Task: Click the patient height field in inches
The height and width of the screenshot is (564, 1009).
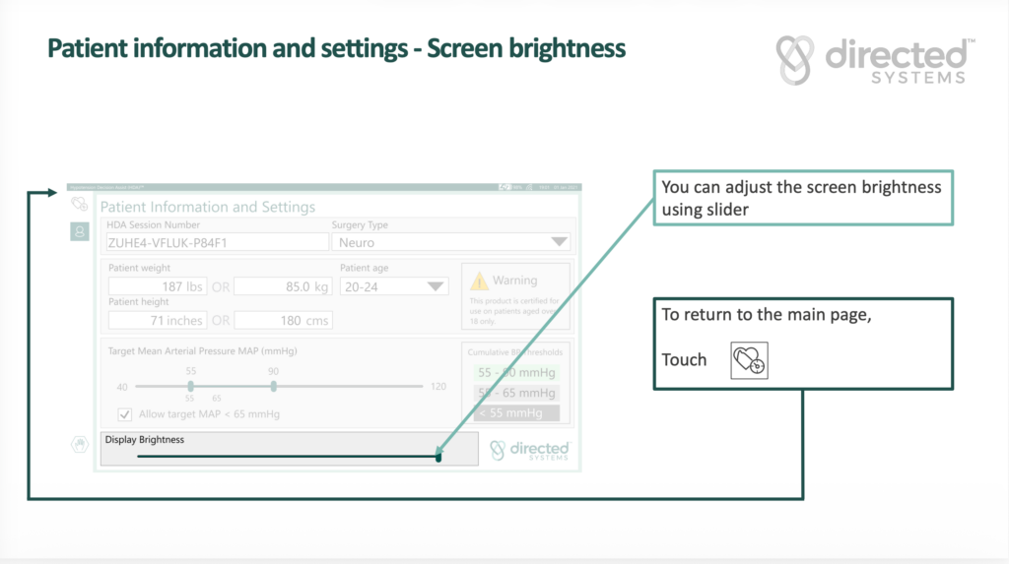Action: 157,320
